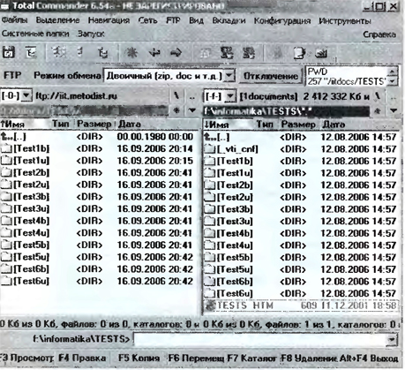Click right panel parent directory dots button
The image size is (405, 370).
(394, 96)
